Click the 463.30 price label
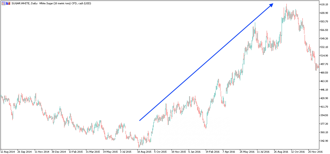Screen dimensions: 330x154 coord(324,81)
